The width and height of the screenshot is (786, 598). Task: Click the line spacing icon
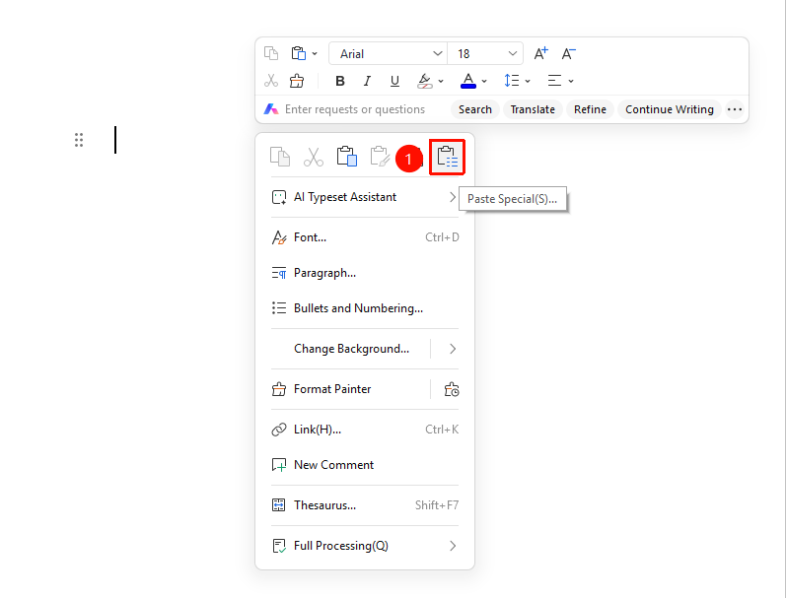tap(512, 81)
